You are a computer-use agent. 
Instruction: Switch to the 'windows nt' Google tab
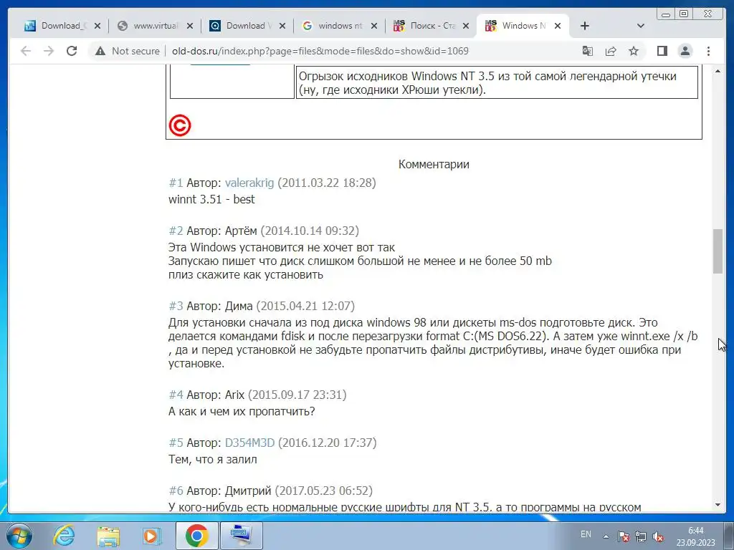[x=339, y=26]
